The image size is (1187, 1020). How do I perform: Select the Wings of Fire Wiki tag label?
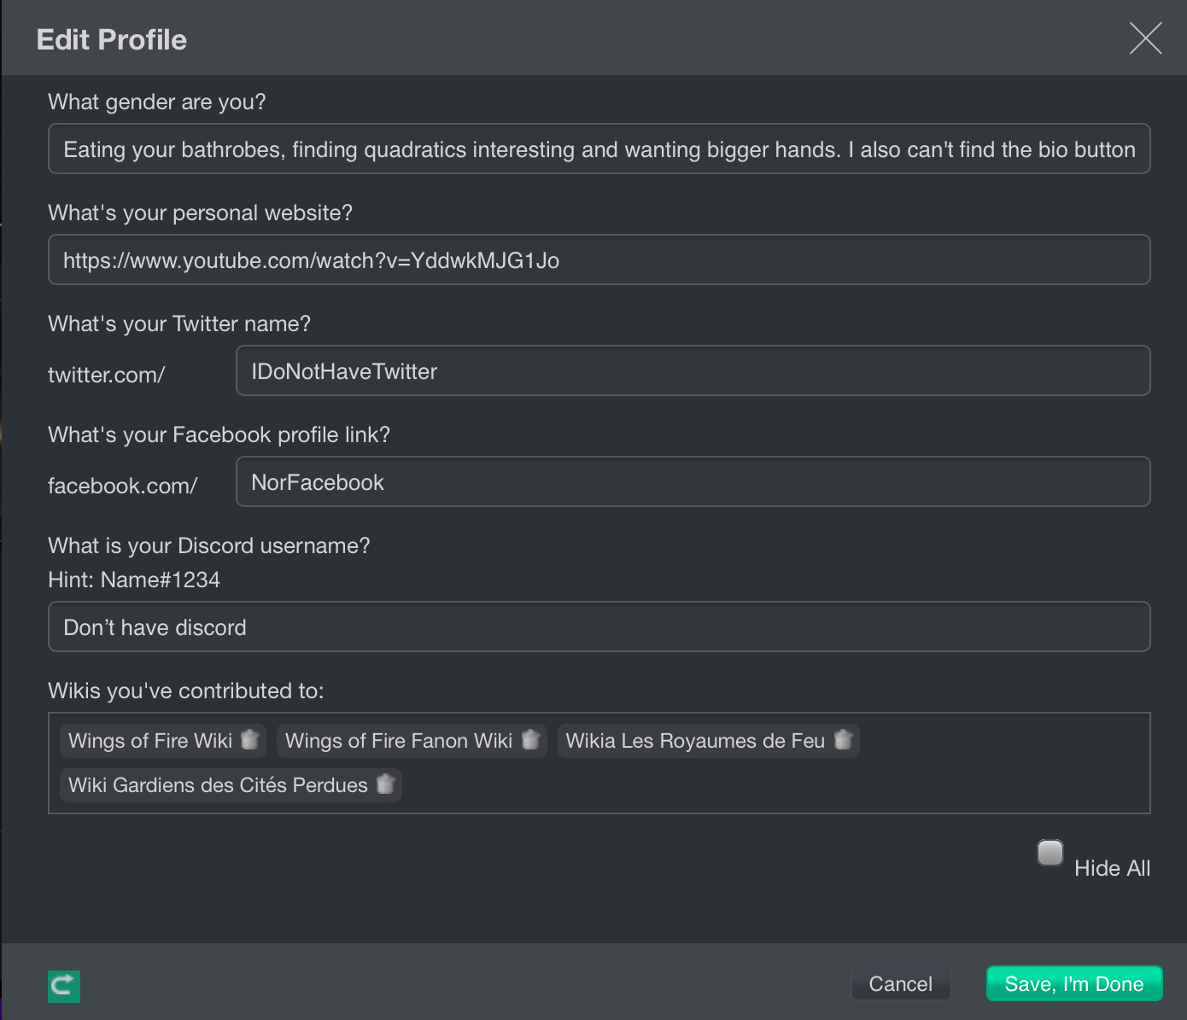pyautogui.click(x=150, y=741)
